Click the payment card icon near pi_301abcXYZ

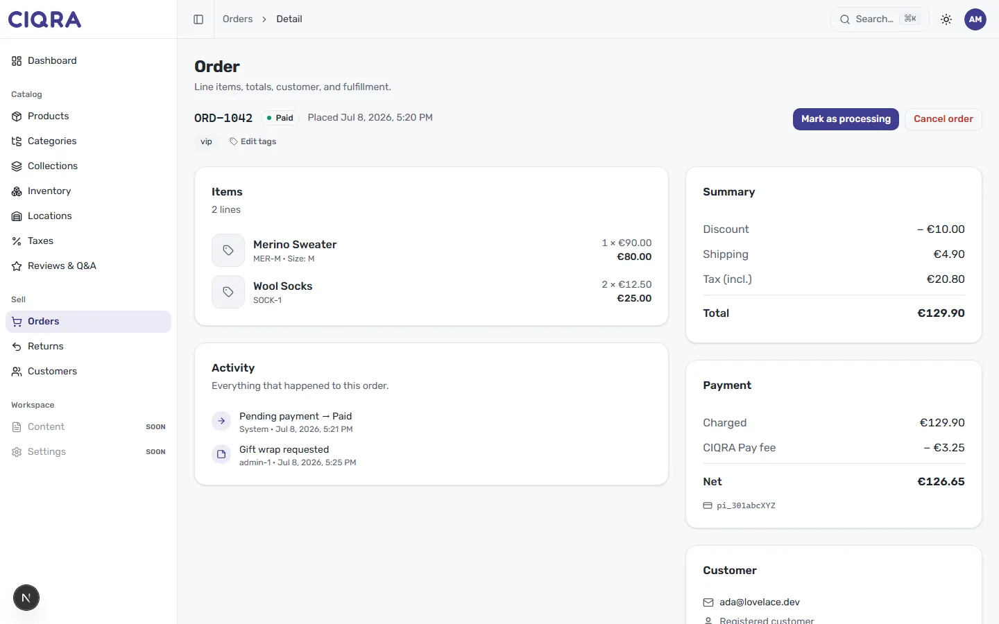708,505
